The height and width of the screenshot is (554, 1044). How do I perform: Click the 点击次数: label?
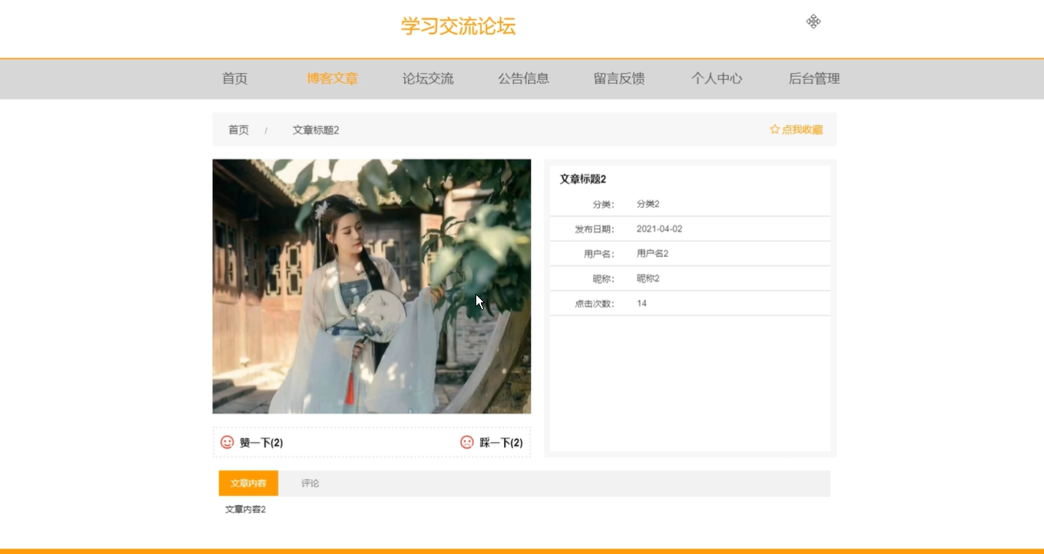coord(595,303)
